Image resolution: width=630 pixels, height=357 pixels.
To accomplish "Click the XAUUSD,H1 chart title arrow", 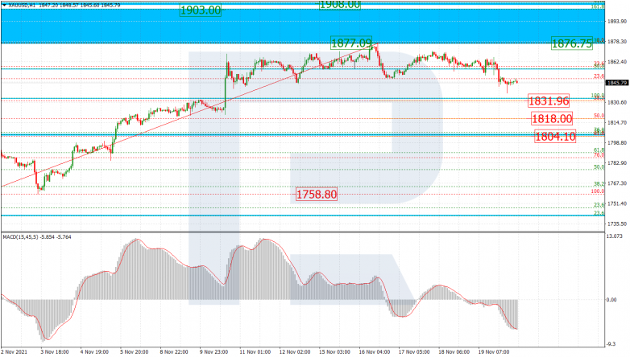I will 4,5.
